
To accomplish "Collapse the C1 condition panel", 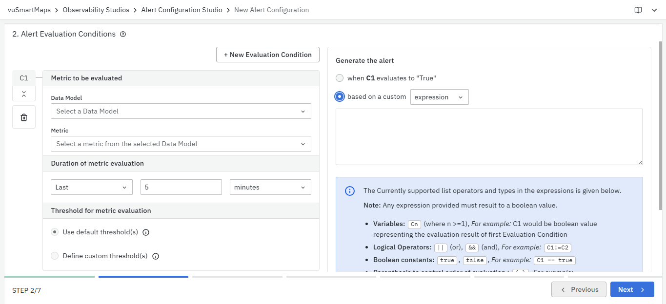I will [24, 94].
